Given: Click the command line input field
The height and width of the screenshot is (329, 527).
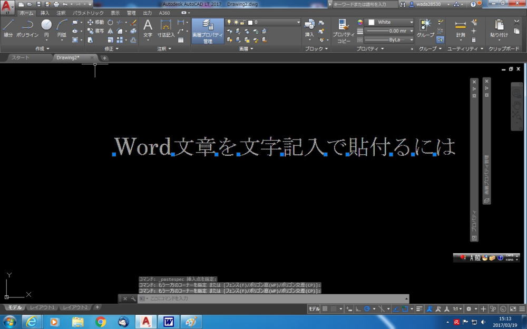Looking at the screenshot, I should click(x=273, y=298).
